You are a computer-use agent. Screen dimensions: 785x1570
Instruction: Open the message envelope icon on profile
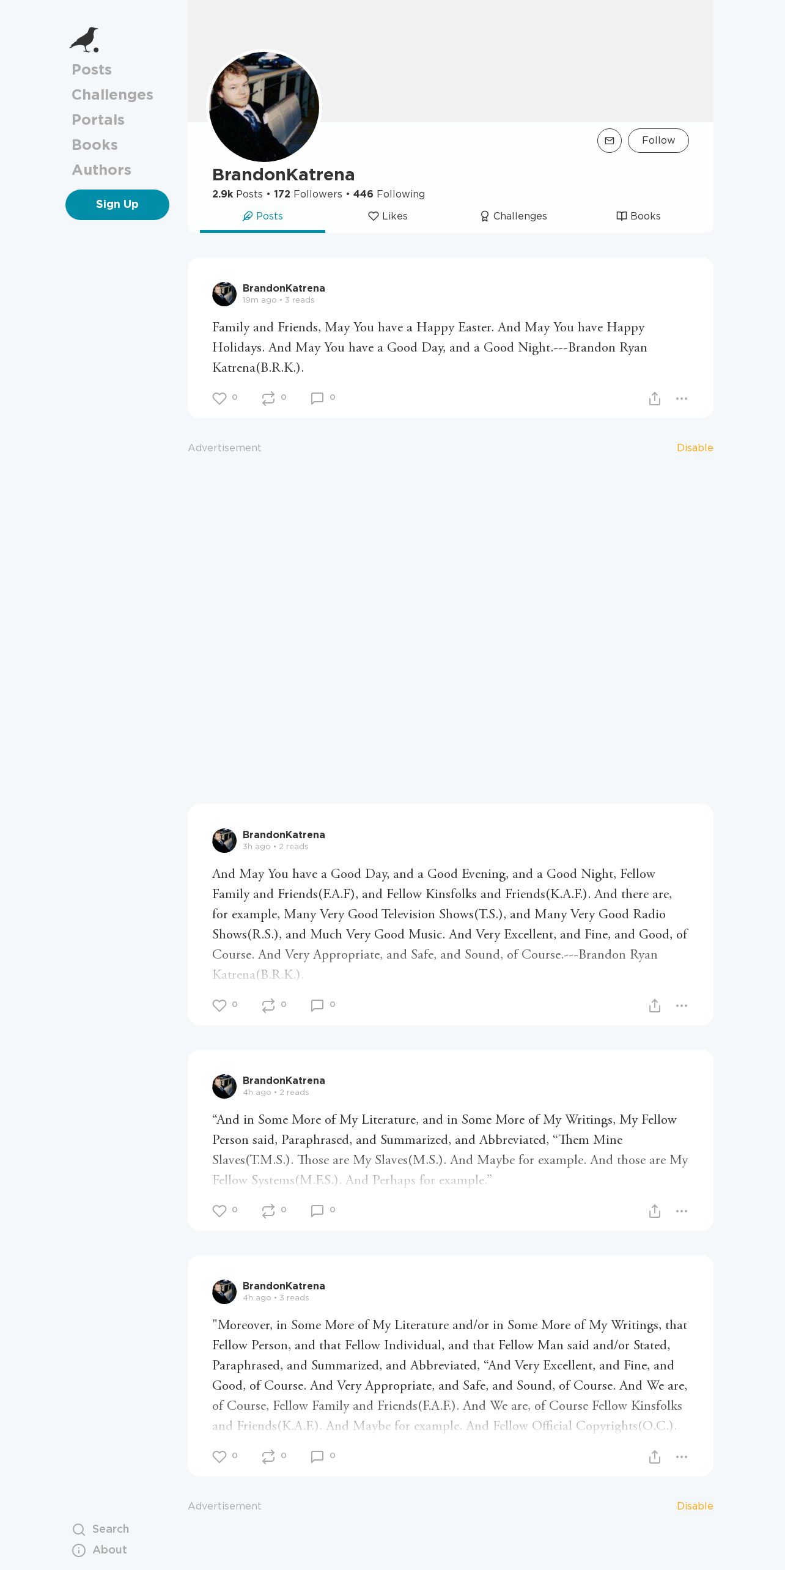pyautogui.click(x=609, y=141)
